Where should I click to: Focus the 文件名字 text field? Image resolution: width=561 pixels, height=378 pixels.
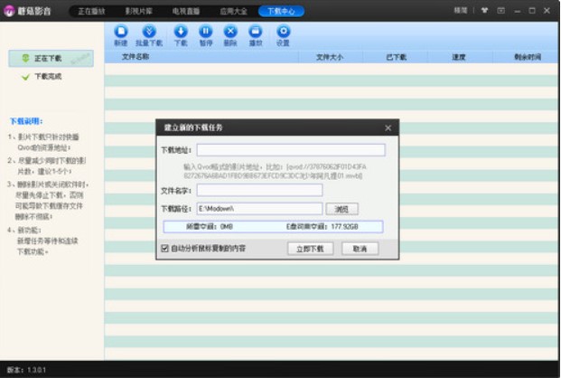coord(259,190)
